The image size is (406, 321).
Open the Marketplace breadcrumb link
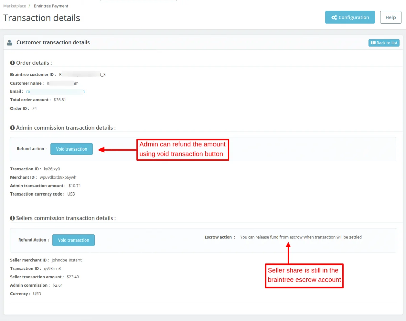pos(15,6)
